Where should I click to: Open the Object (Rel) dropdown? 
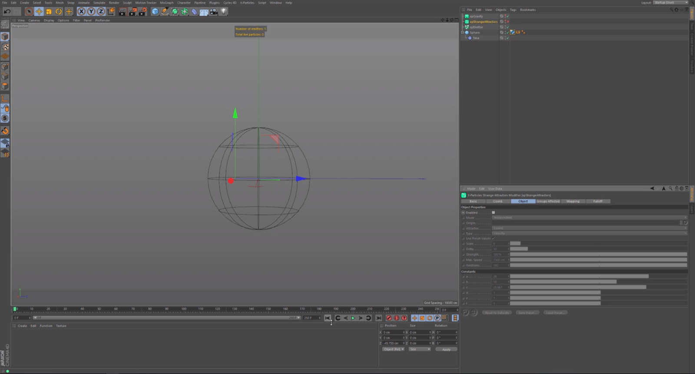(x=394, y=349)
